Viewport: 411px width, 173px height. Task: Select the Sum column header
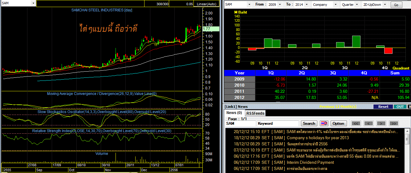(395, 73)
